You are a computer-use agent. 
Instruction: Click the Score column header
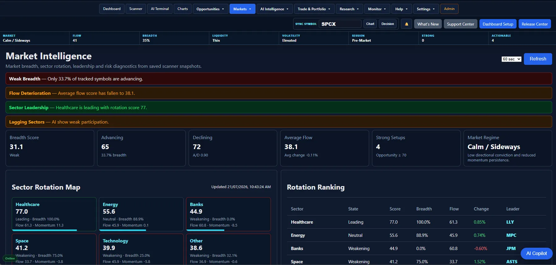(395, 209)
